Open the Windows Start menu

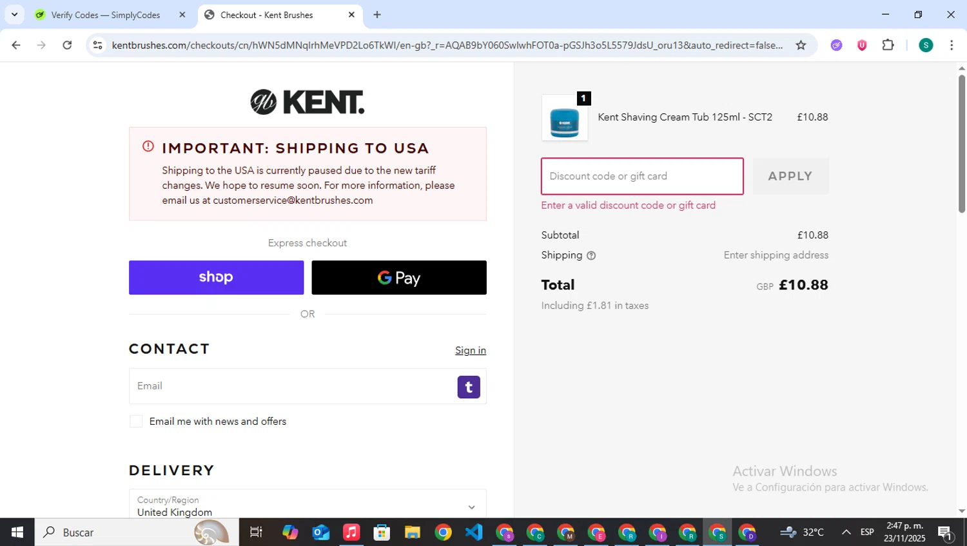tap(17, 532)
